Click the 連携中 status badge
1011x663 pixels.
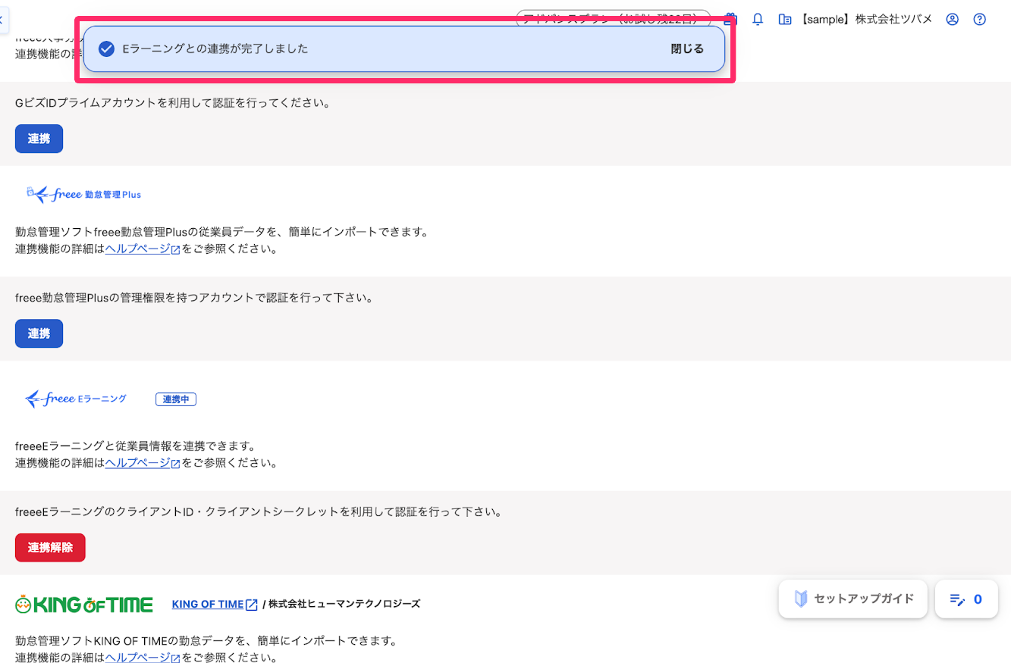(176, 399)
